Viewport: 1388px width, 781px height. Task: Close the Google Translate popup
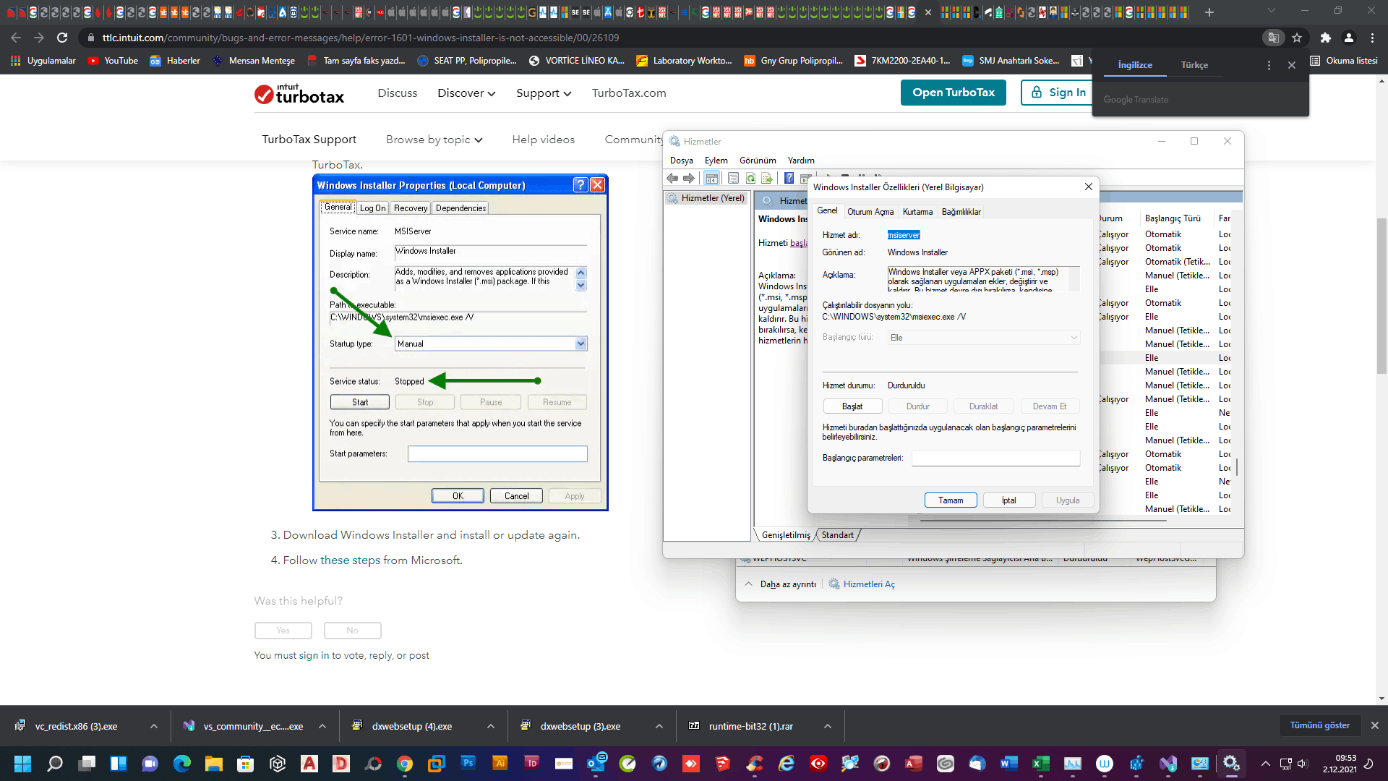click(x=1292, y=65)
